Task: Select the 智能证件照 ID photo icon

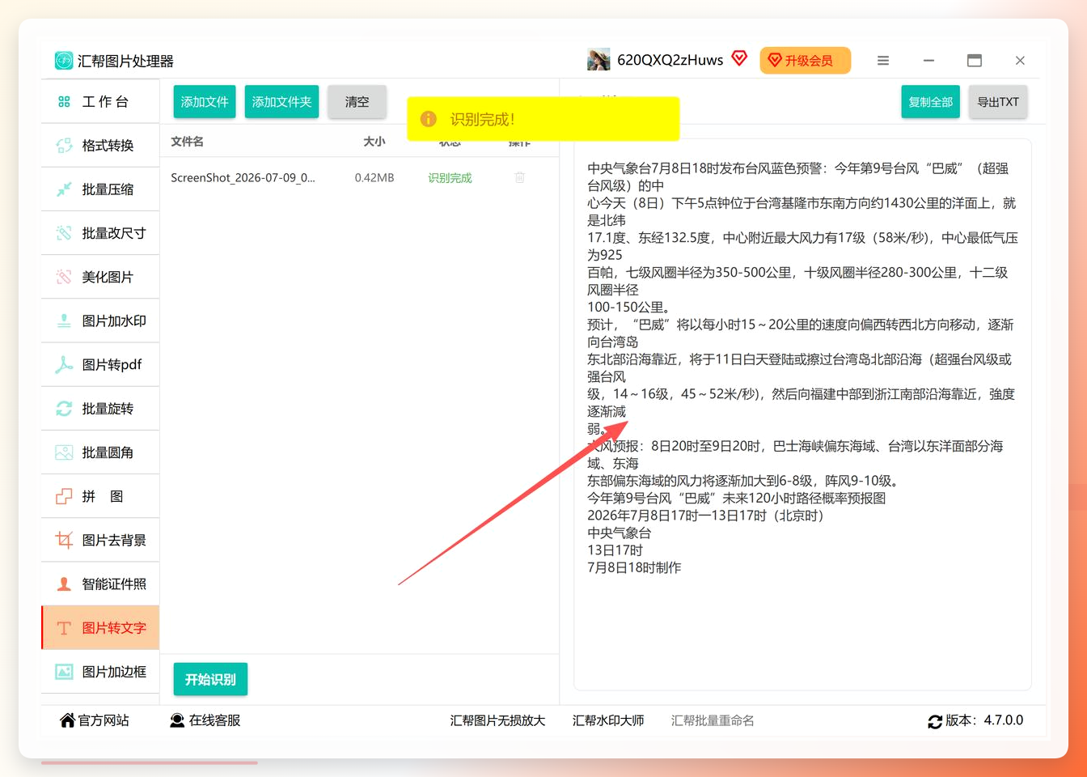Action: coord(64,584)
